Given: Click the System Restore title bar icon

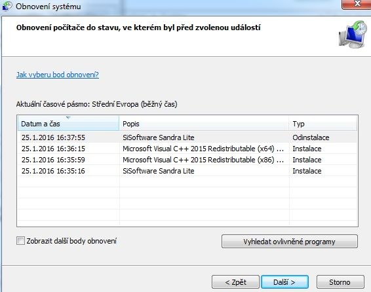Looking at the screenshot, I should click(7, 6).
